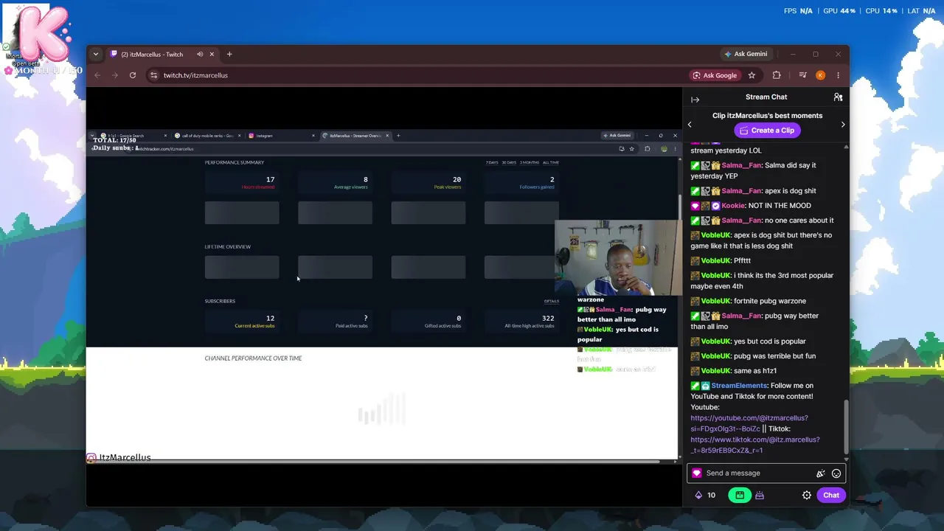Collapse the Stream Chat panel
The width and height of the screenshot is (944, 531).
[x=695, y=98]
